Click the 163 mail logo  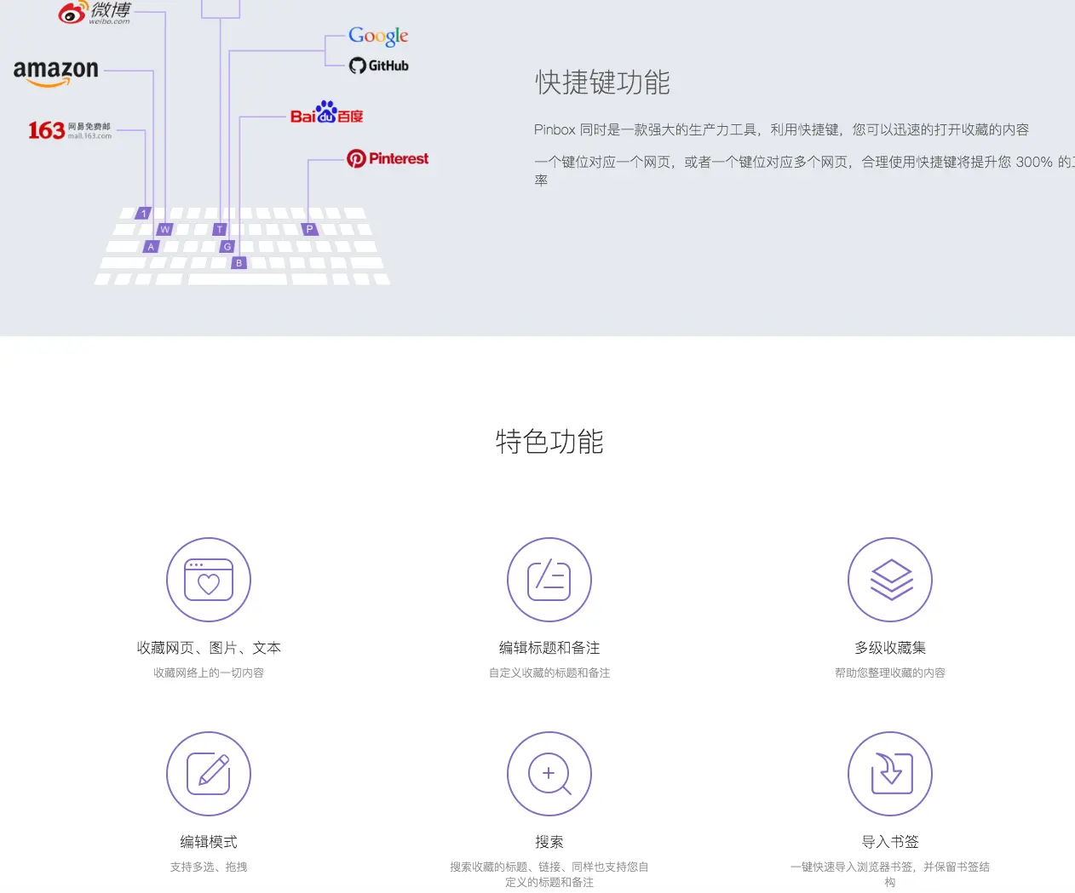click(x=70, y=130)
